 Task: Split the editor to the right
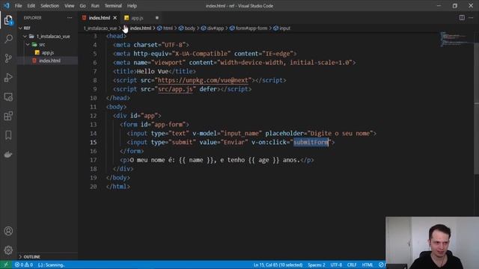(x=462, y=18)
